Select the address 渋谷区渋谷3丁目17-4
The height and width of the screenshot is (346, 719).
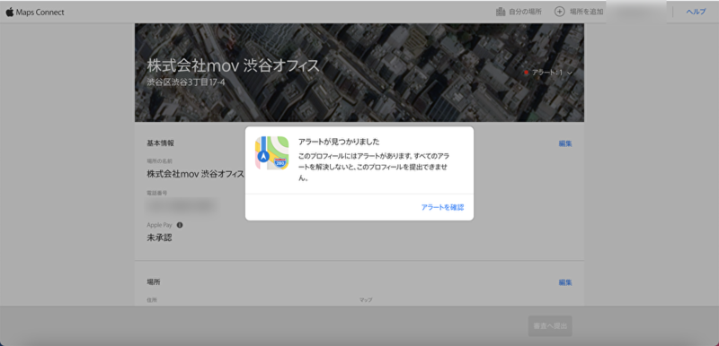[186, 82]
